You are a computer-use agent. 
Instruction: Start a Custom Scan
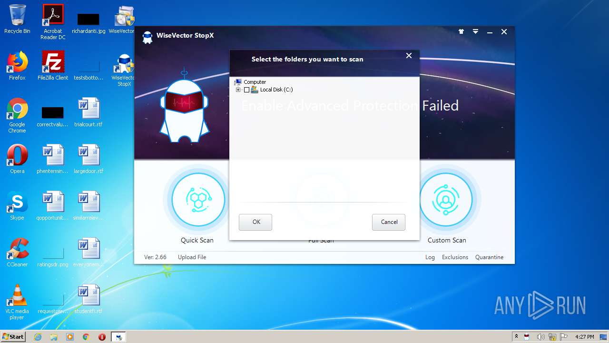point(446,199)
